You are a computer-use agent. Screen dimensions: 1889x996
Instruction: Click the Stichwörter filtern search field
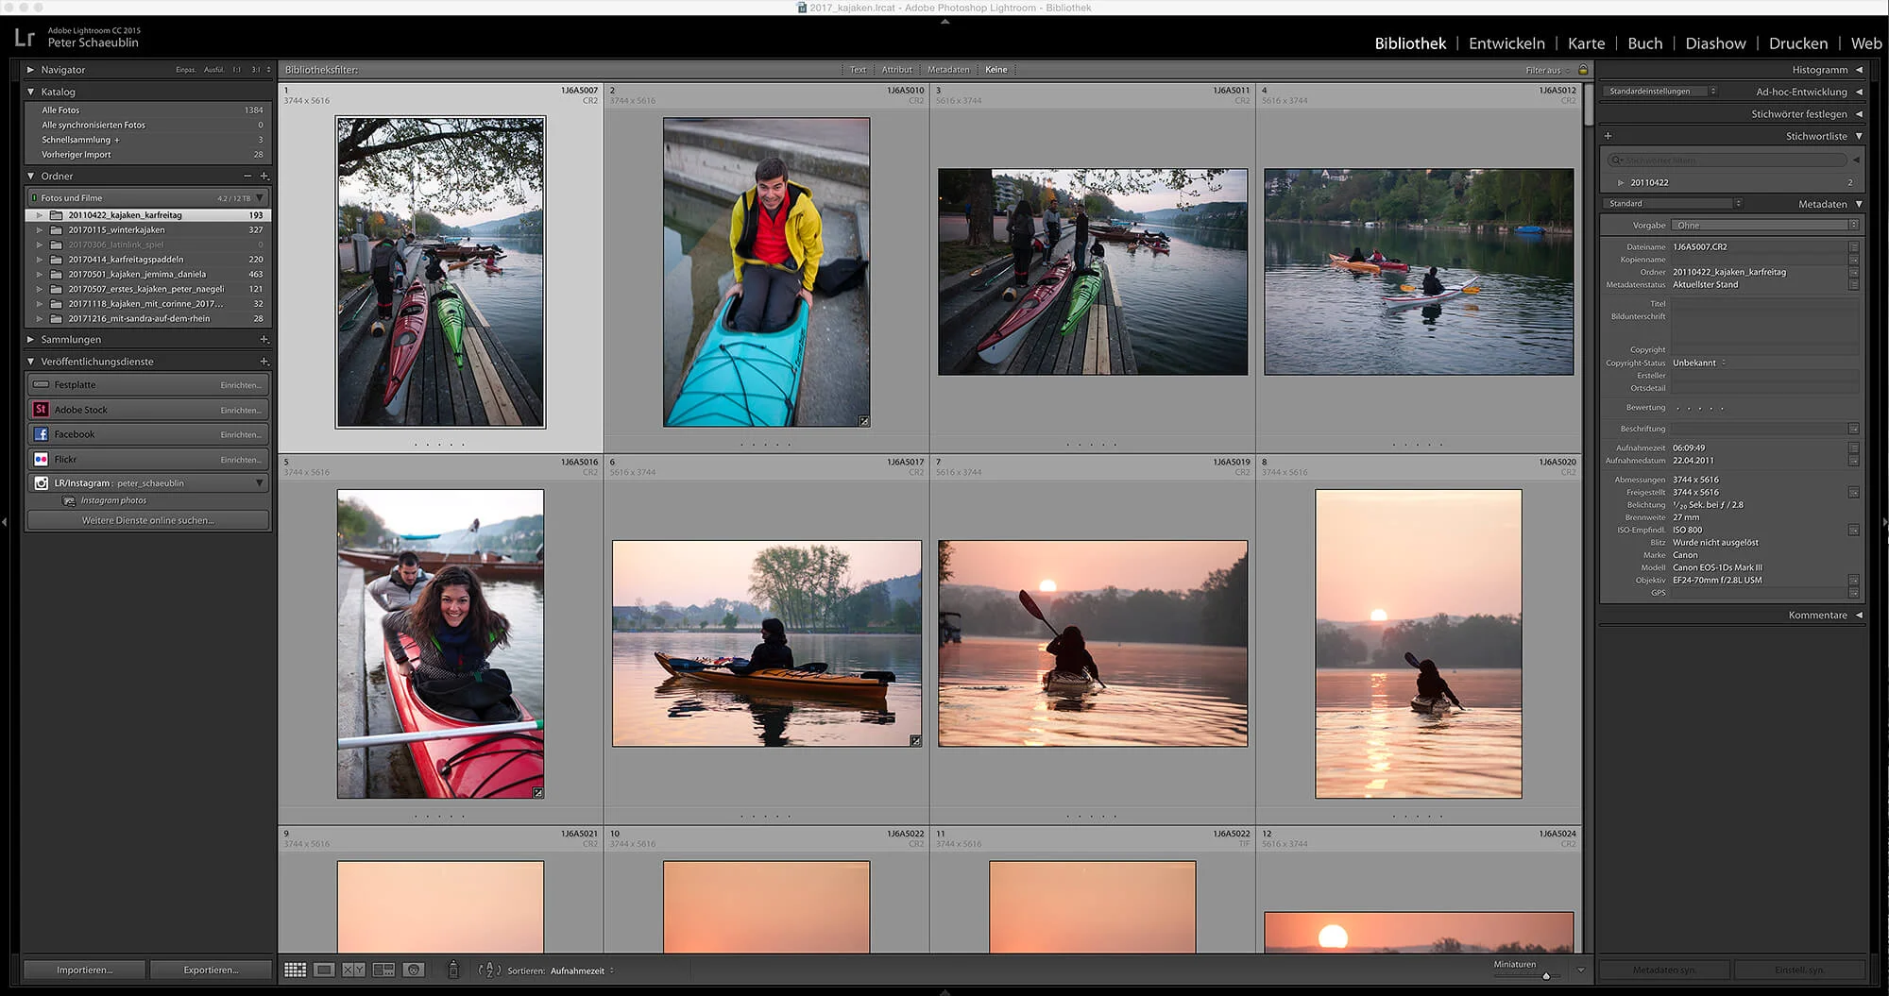1727,160
